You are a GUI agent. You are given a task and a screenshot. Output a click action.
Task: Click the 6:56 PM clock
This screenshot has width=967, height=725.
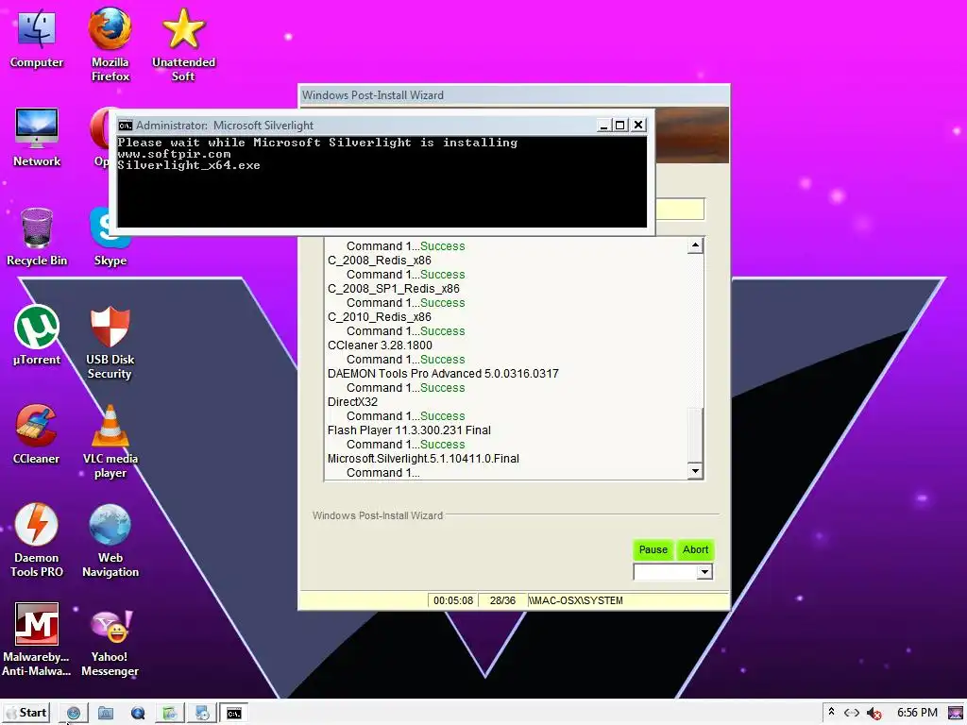tap(917, 713)
